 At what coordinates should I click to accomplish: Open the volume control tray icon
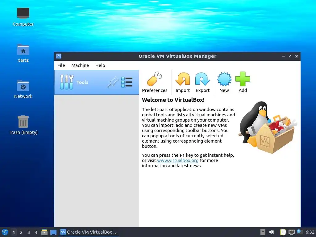point(272,232)
